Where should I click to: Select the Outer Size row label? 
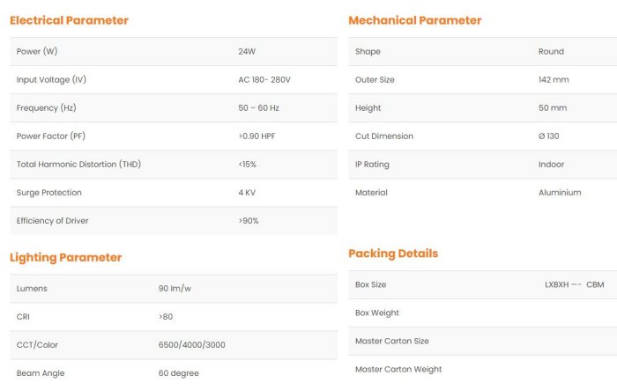tap(375, 80)
